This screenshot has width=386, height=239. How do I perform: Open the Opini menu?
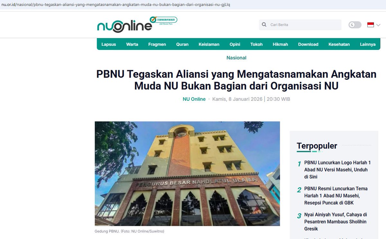pyautogui.click(x=235, y=44)
